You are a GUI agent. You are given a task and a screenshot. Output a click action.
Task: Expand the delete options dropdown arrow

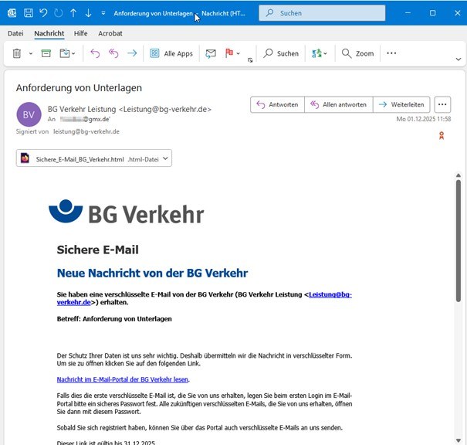pyautogui.click(x=31, y=53)
